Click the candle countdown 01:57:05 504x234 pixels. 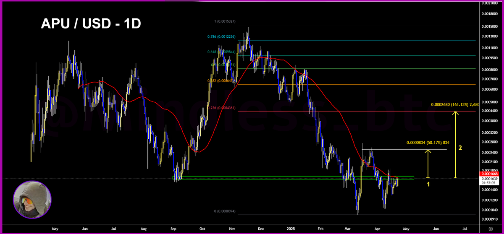click(489, 182)
